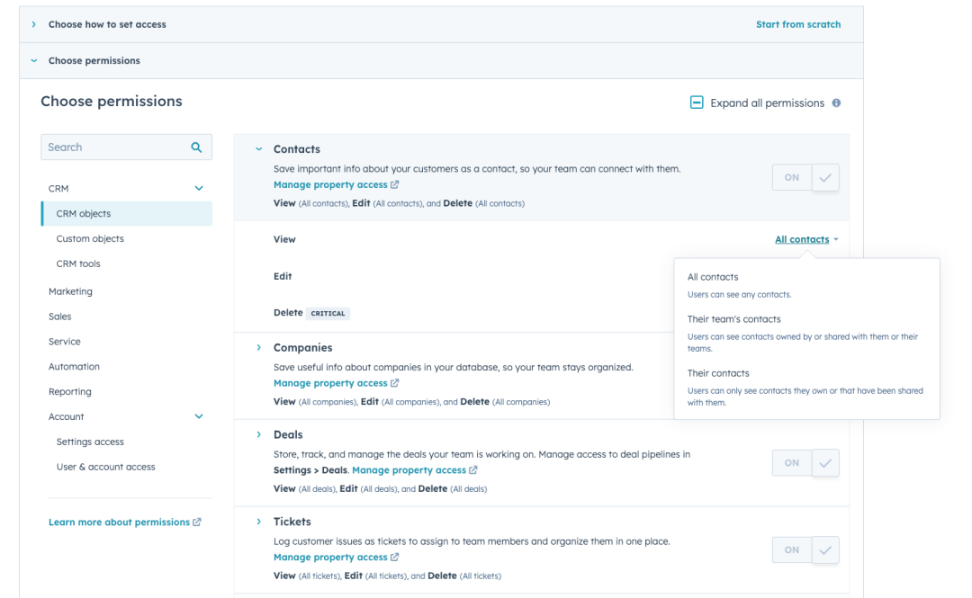Click checkmark icon on Contacts ON toggle
972x598 pixels.
pos(825,178)
